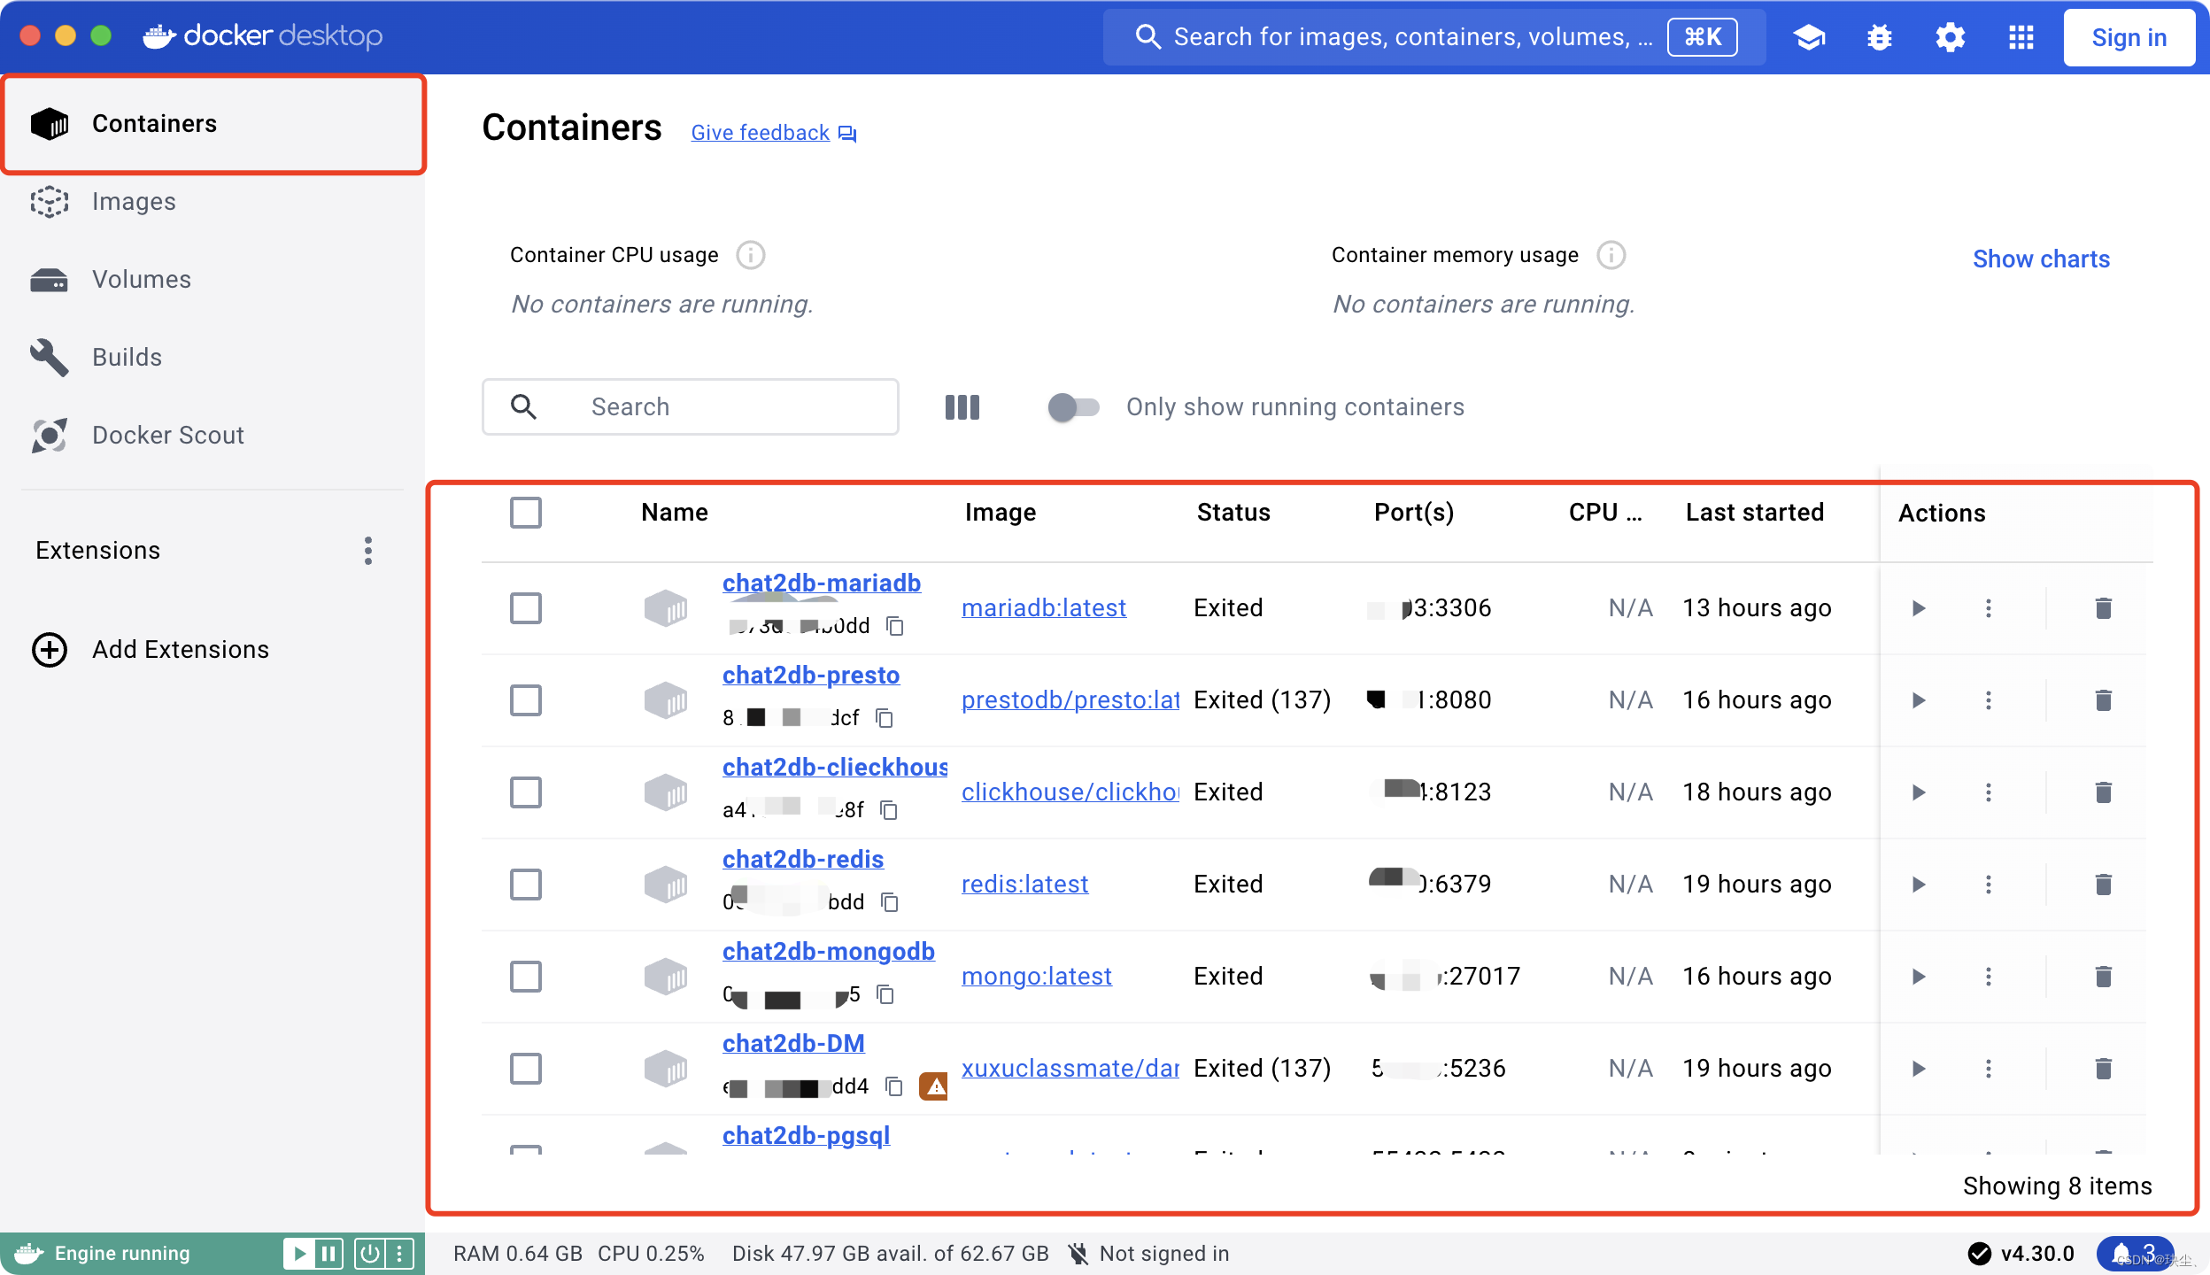This screenshot has height=1275, width=2210.
Task: Open the Extensions options menu
Action: [x=368, y=551]
